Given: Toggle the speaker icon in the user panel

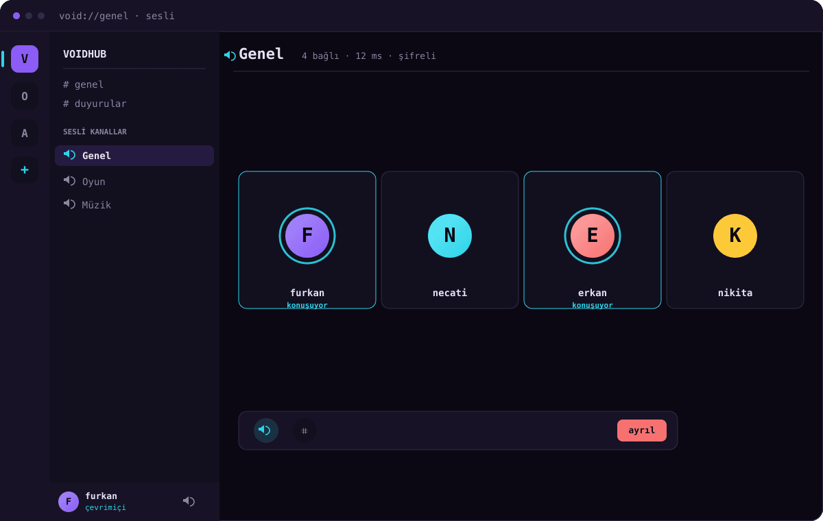Looking at the screenshot, I should (x=189, y=501).
